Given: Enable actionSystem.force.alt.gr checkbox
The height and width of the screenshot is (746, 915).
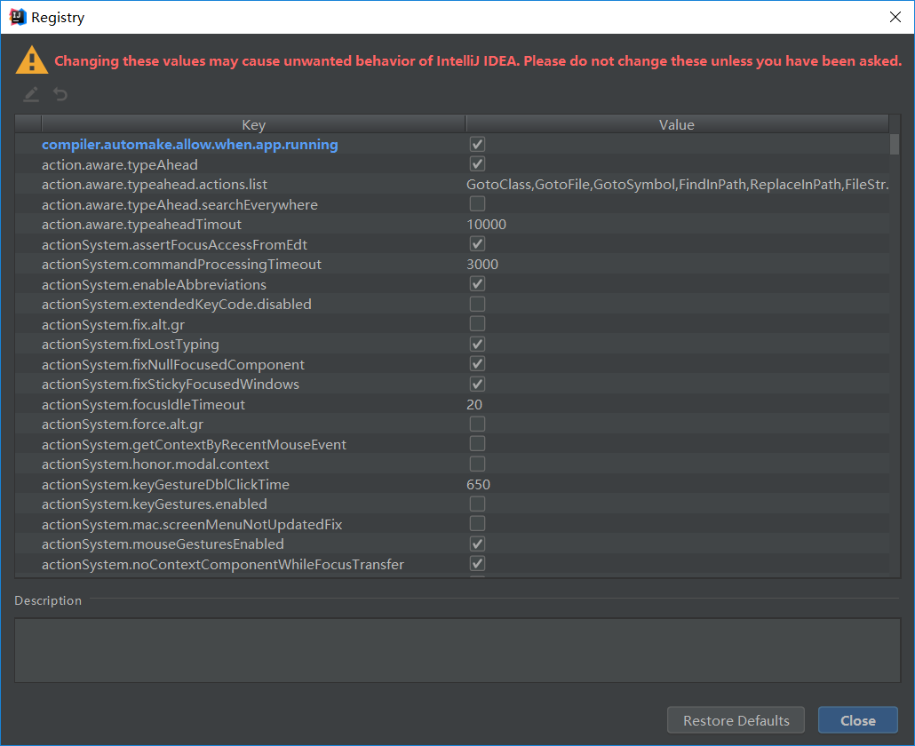Looking at the screenshot, I should [x=477, y=424].
